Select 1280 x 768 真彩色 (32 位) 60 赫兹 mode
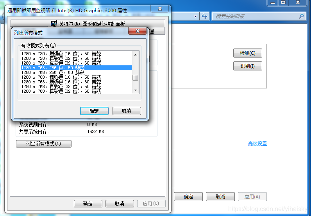This screenshot has height=216, width=311. coord(76,91)
